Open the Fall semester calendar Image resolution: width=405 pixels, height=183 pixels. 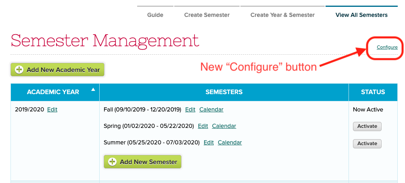pyautogui.click(x=211, y=109)
